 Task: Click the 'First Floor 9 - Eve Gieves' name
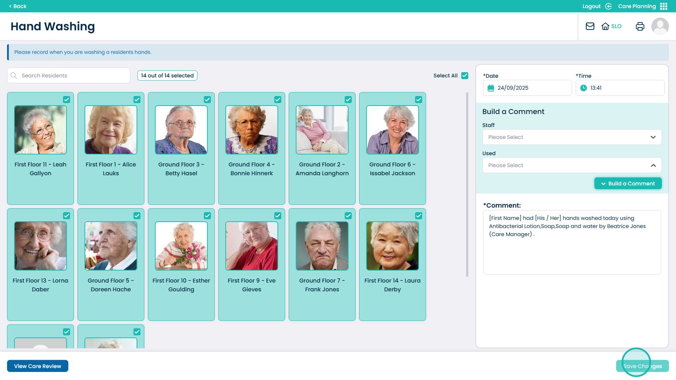(252, 285)
